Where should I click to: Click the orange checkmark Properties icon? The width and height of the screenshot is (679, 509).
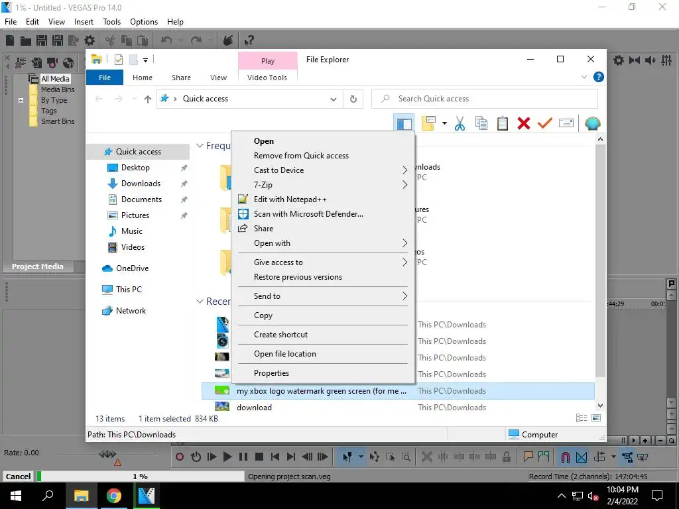[x=545, y=124]
